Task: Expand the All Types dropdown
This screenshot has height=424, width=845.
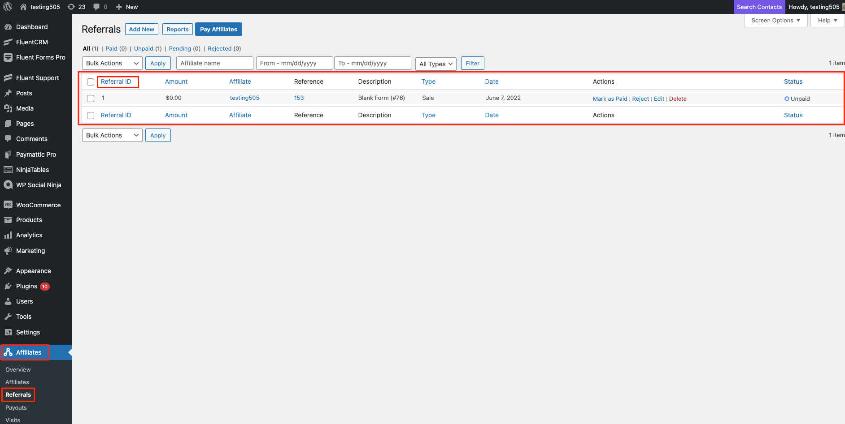Action: (x=436, y=64)
